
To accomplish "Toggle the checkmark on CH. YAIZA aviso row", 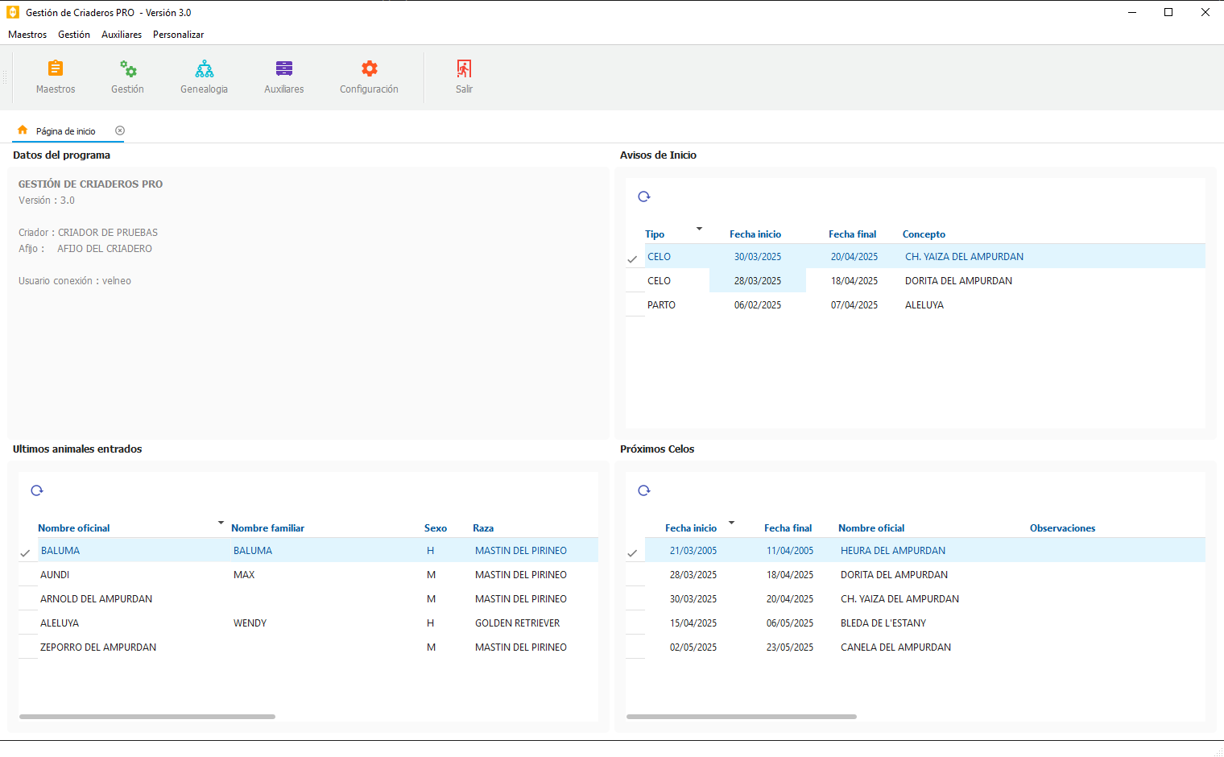I will click(x=633, y=259).
